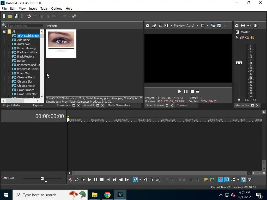Select the Zoom edit tool
Viewport: 267px width, 200px height.
coord(158,180)
